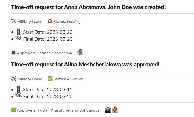Click the Anna Abramova, John Doe request title
Viewport: 194px width, 117px height.
[88, 7]
